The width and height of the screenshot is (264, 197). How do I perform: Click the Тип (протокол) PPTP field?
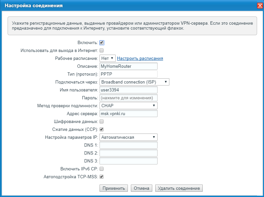(128, 74)
